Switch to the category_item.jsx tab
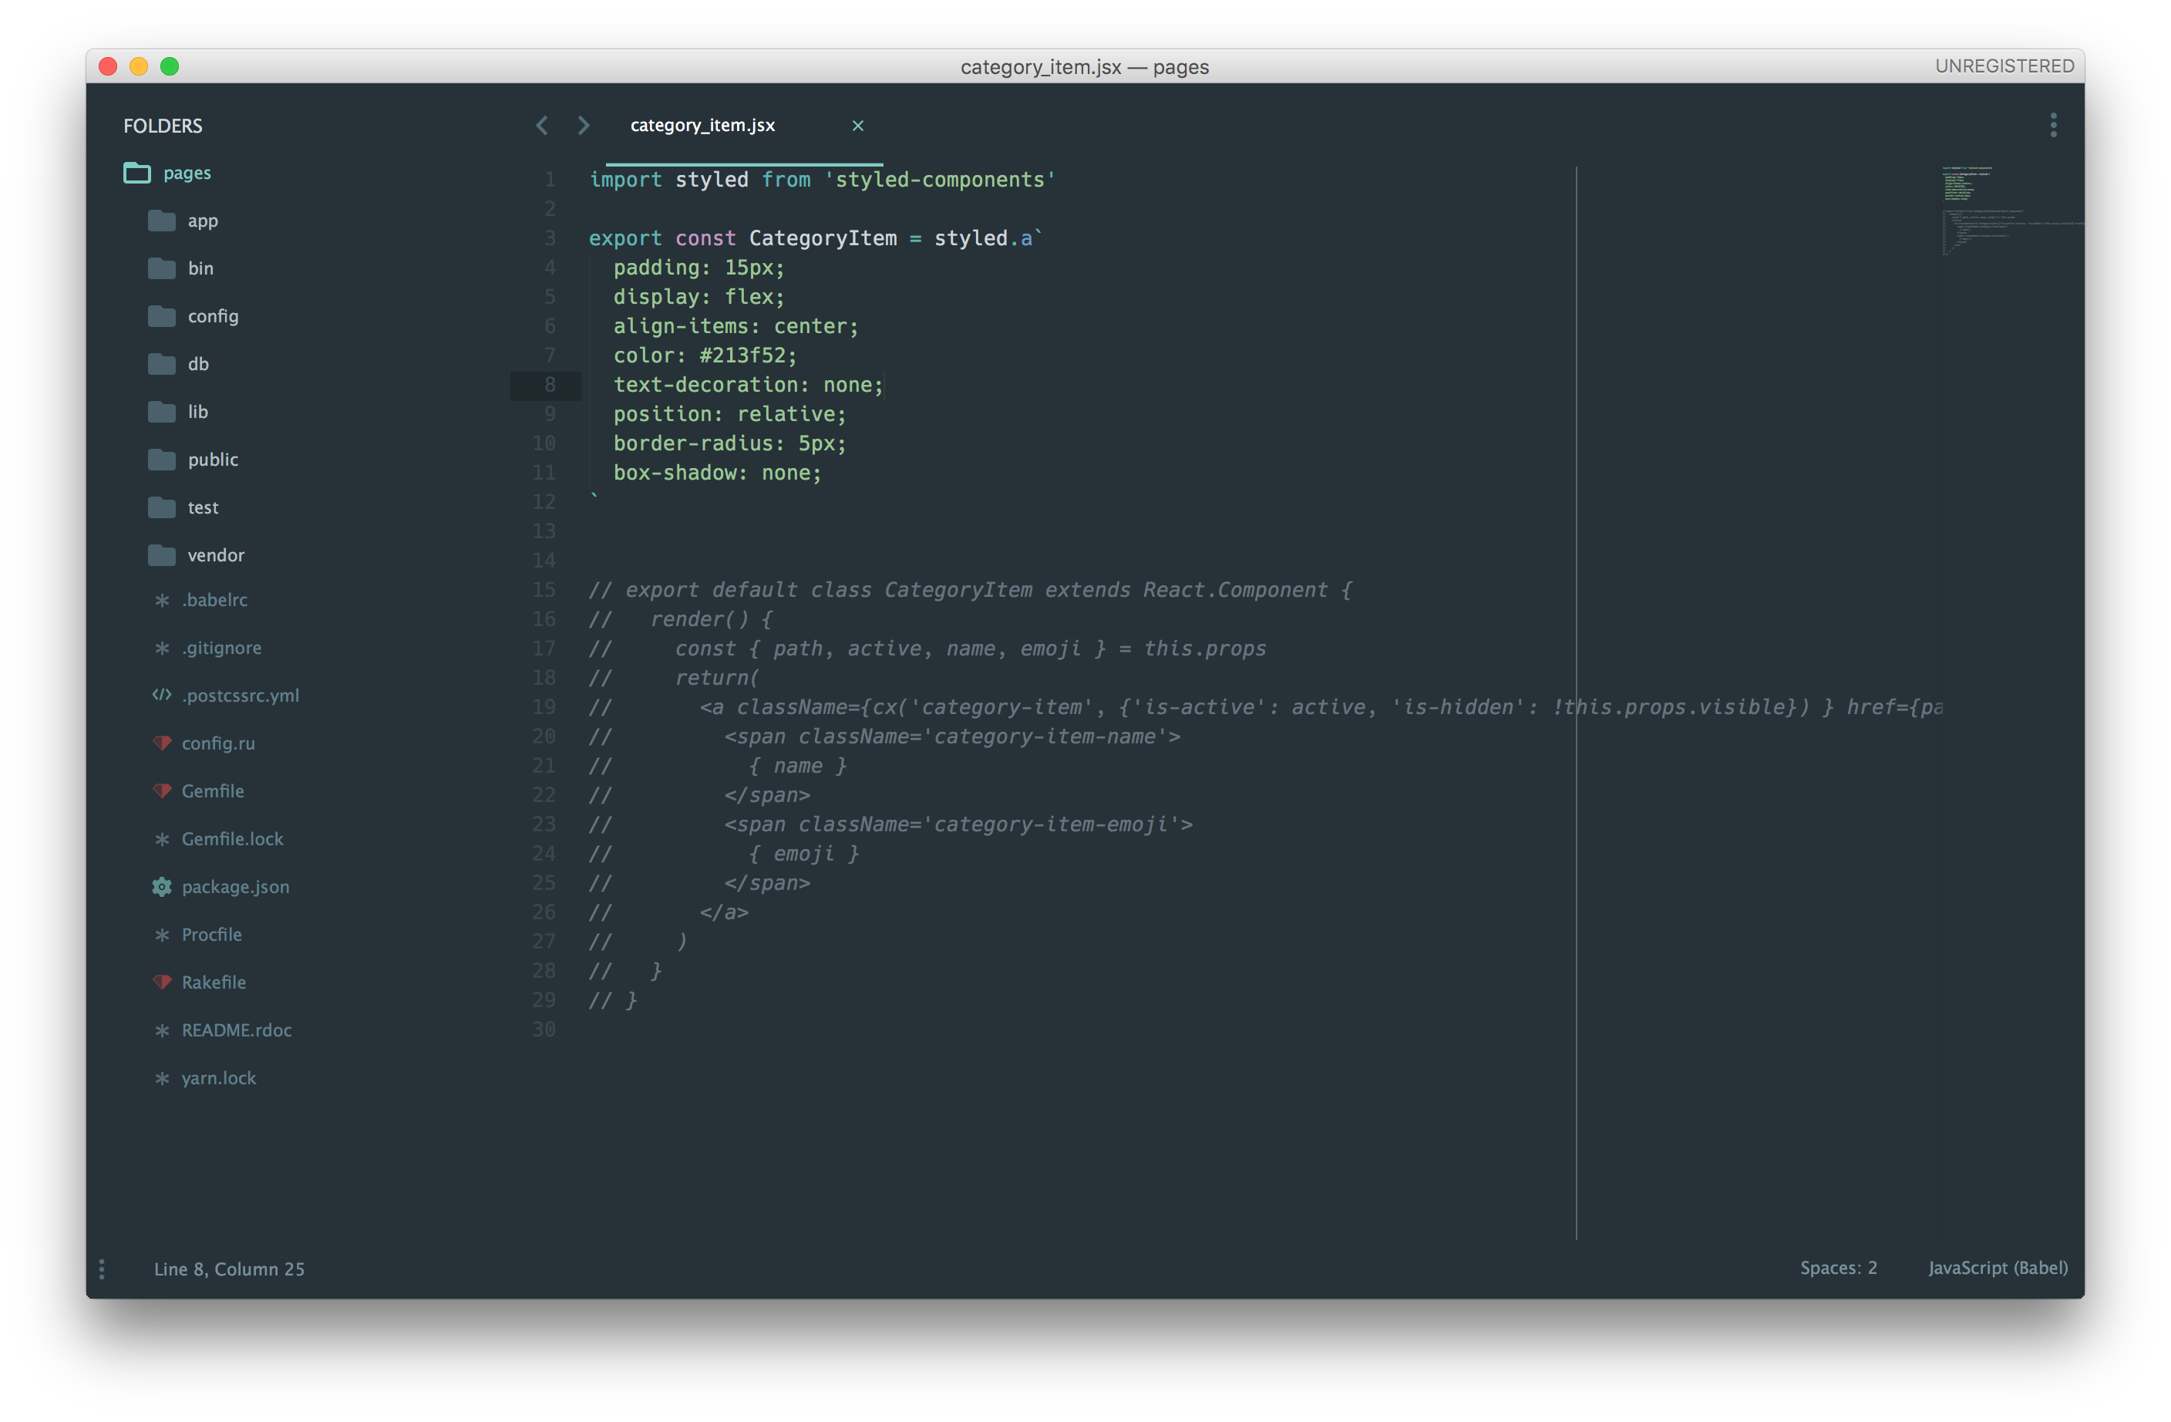The height and width of the screenshot is (1422, 2171). pyautogui.click(x=702, y=125)
